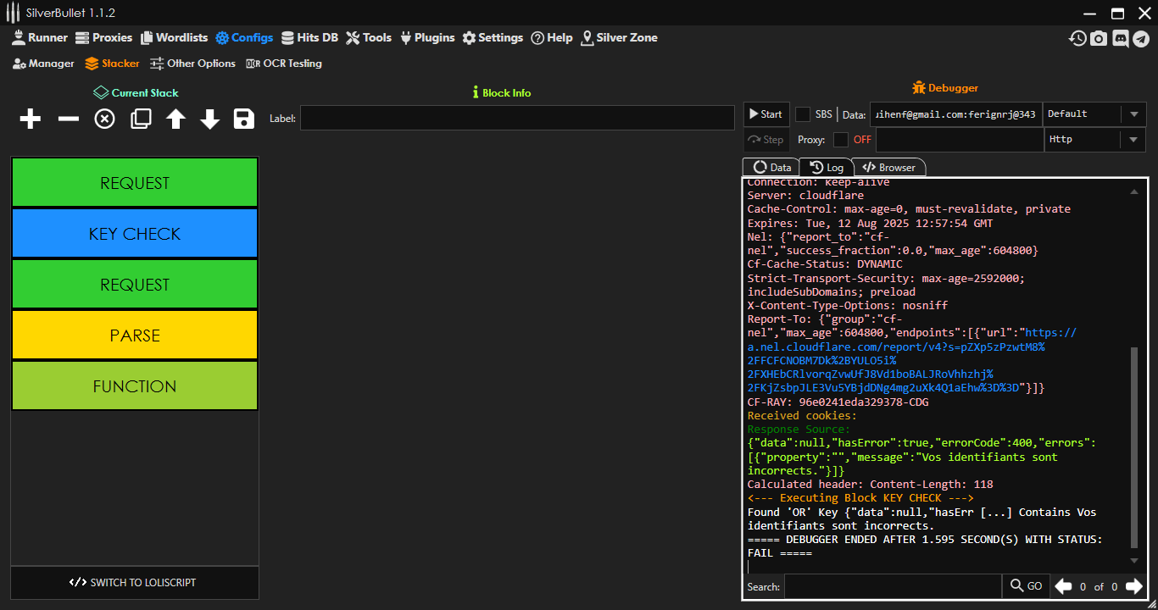Switch to the Manager sub-tab
The image size is (1158, 610).
point(44,64)
